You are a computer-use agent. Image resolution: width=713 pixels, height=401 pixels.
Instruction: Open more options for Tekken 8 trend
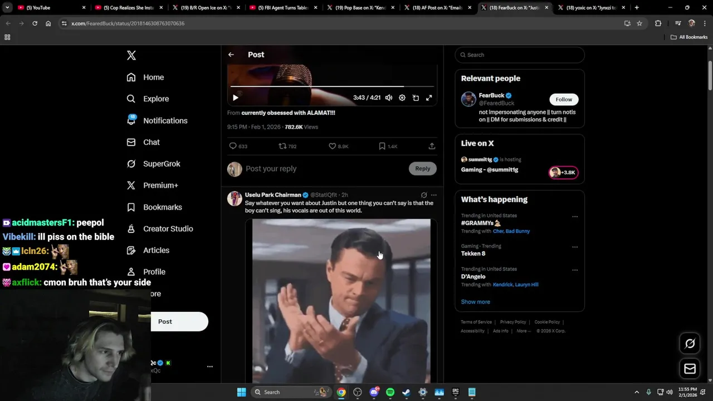pyautogui.click(x=575, y=247)
